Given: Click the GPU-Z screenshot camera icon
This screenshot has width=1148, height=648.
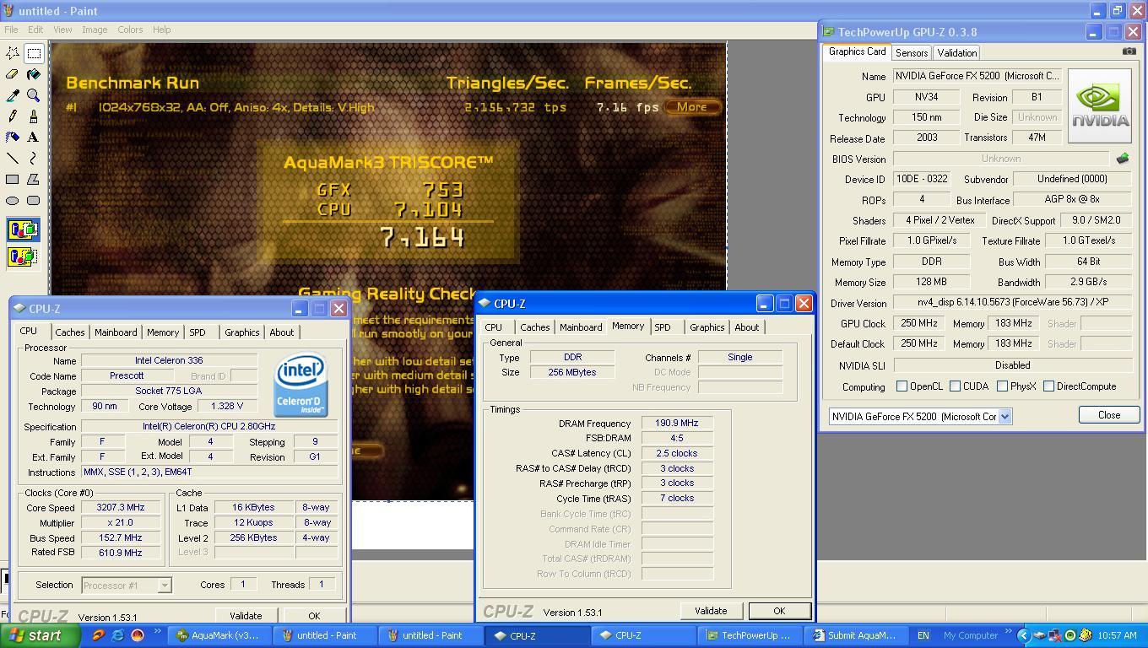Looking at the screenshot, I should [1129, 51].
